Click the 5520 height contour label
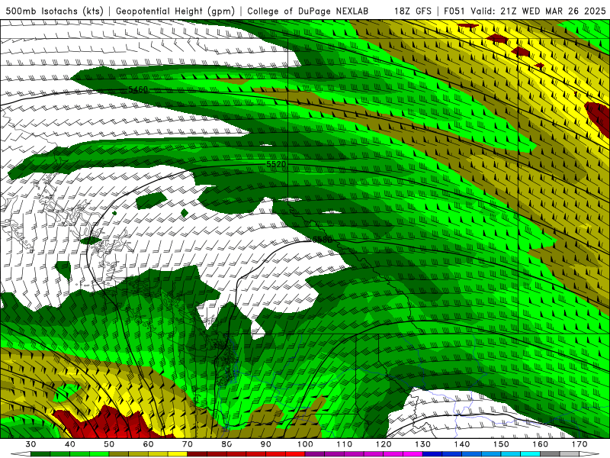Screen dimensions: 610x458 [x=276, y=164]
